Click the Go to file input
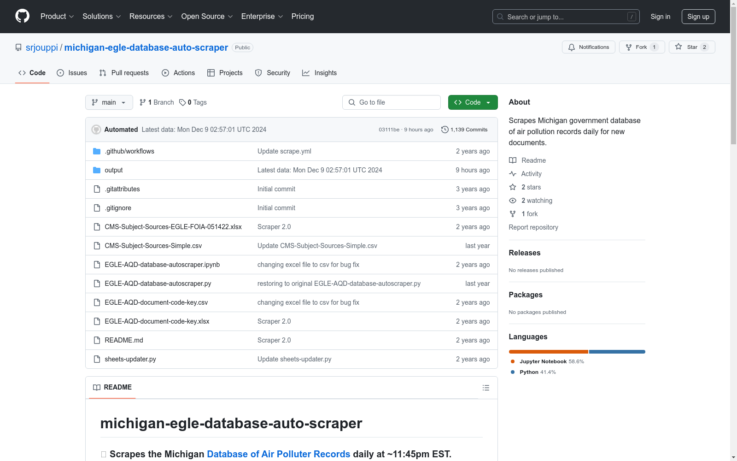Screen dimensions: 737x461 tap(392, 102)
